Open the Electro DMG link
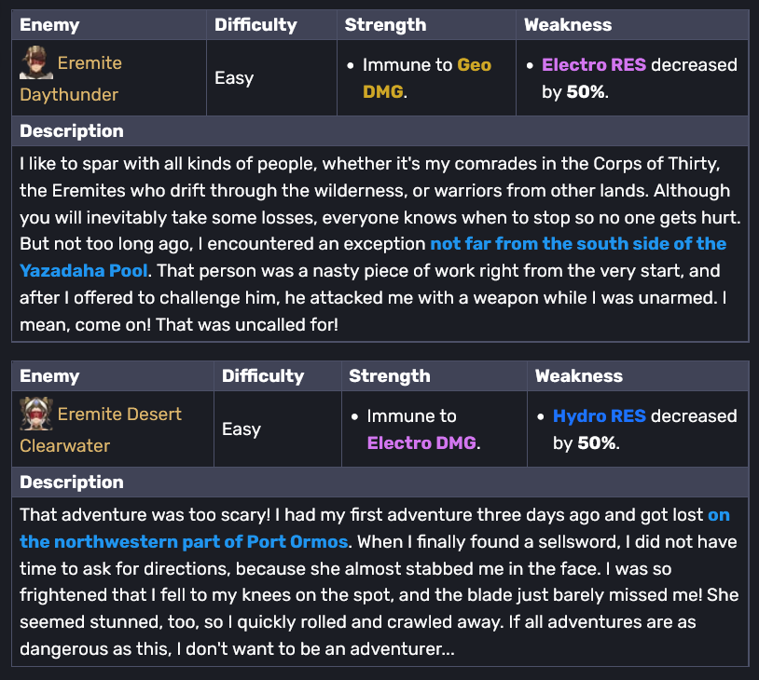This screenshot has width=759, height=680. (x=421, y=442)
